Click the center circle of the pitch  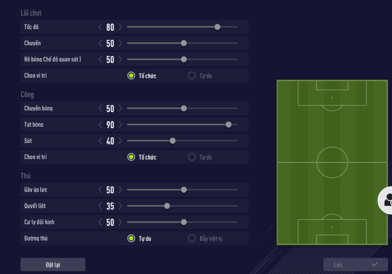click(332, 162)
